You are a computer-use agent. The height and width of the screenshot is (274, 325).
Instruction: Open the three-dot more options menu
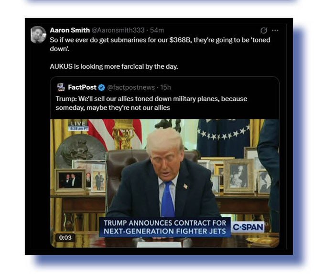275,31
